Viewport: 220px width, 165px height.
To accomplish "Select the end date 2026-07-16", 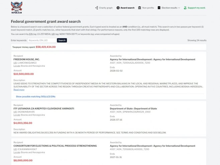I will tap(116, 120).
